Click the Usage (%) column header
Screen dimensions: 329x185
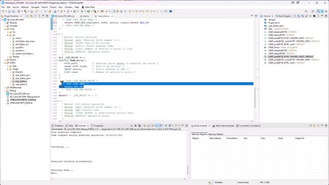299,138
